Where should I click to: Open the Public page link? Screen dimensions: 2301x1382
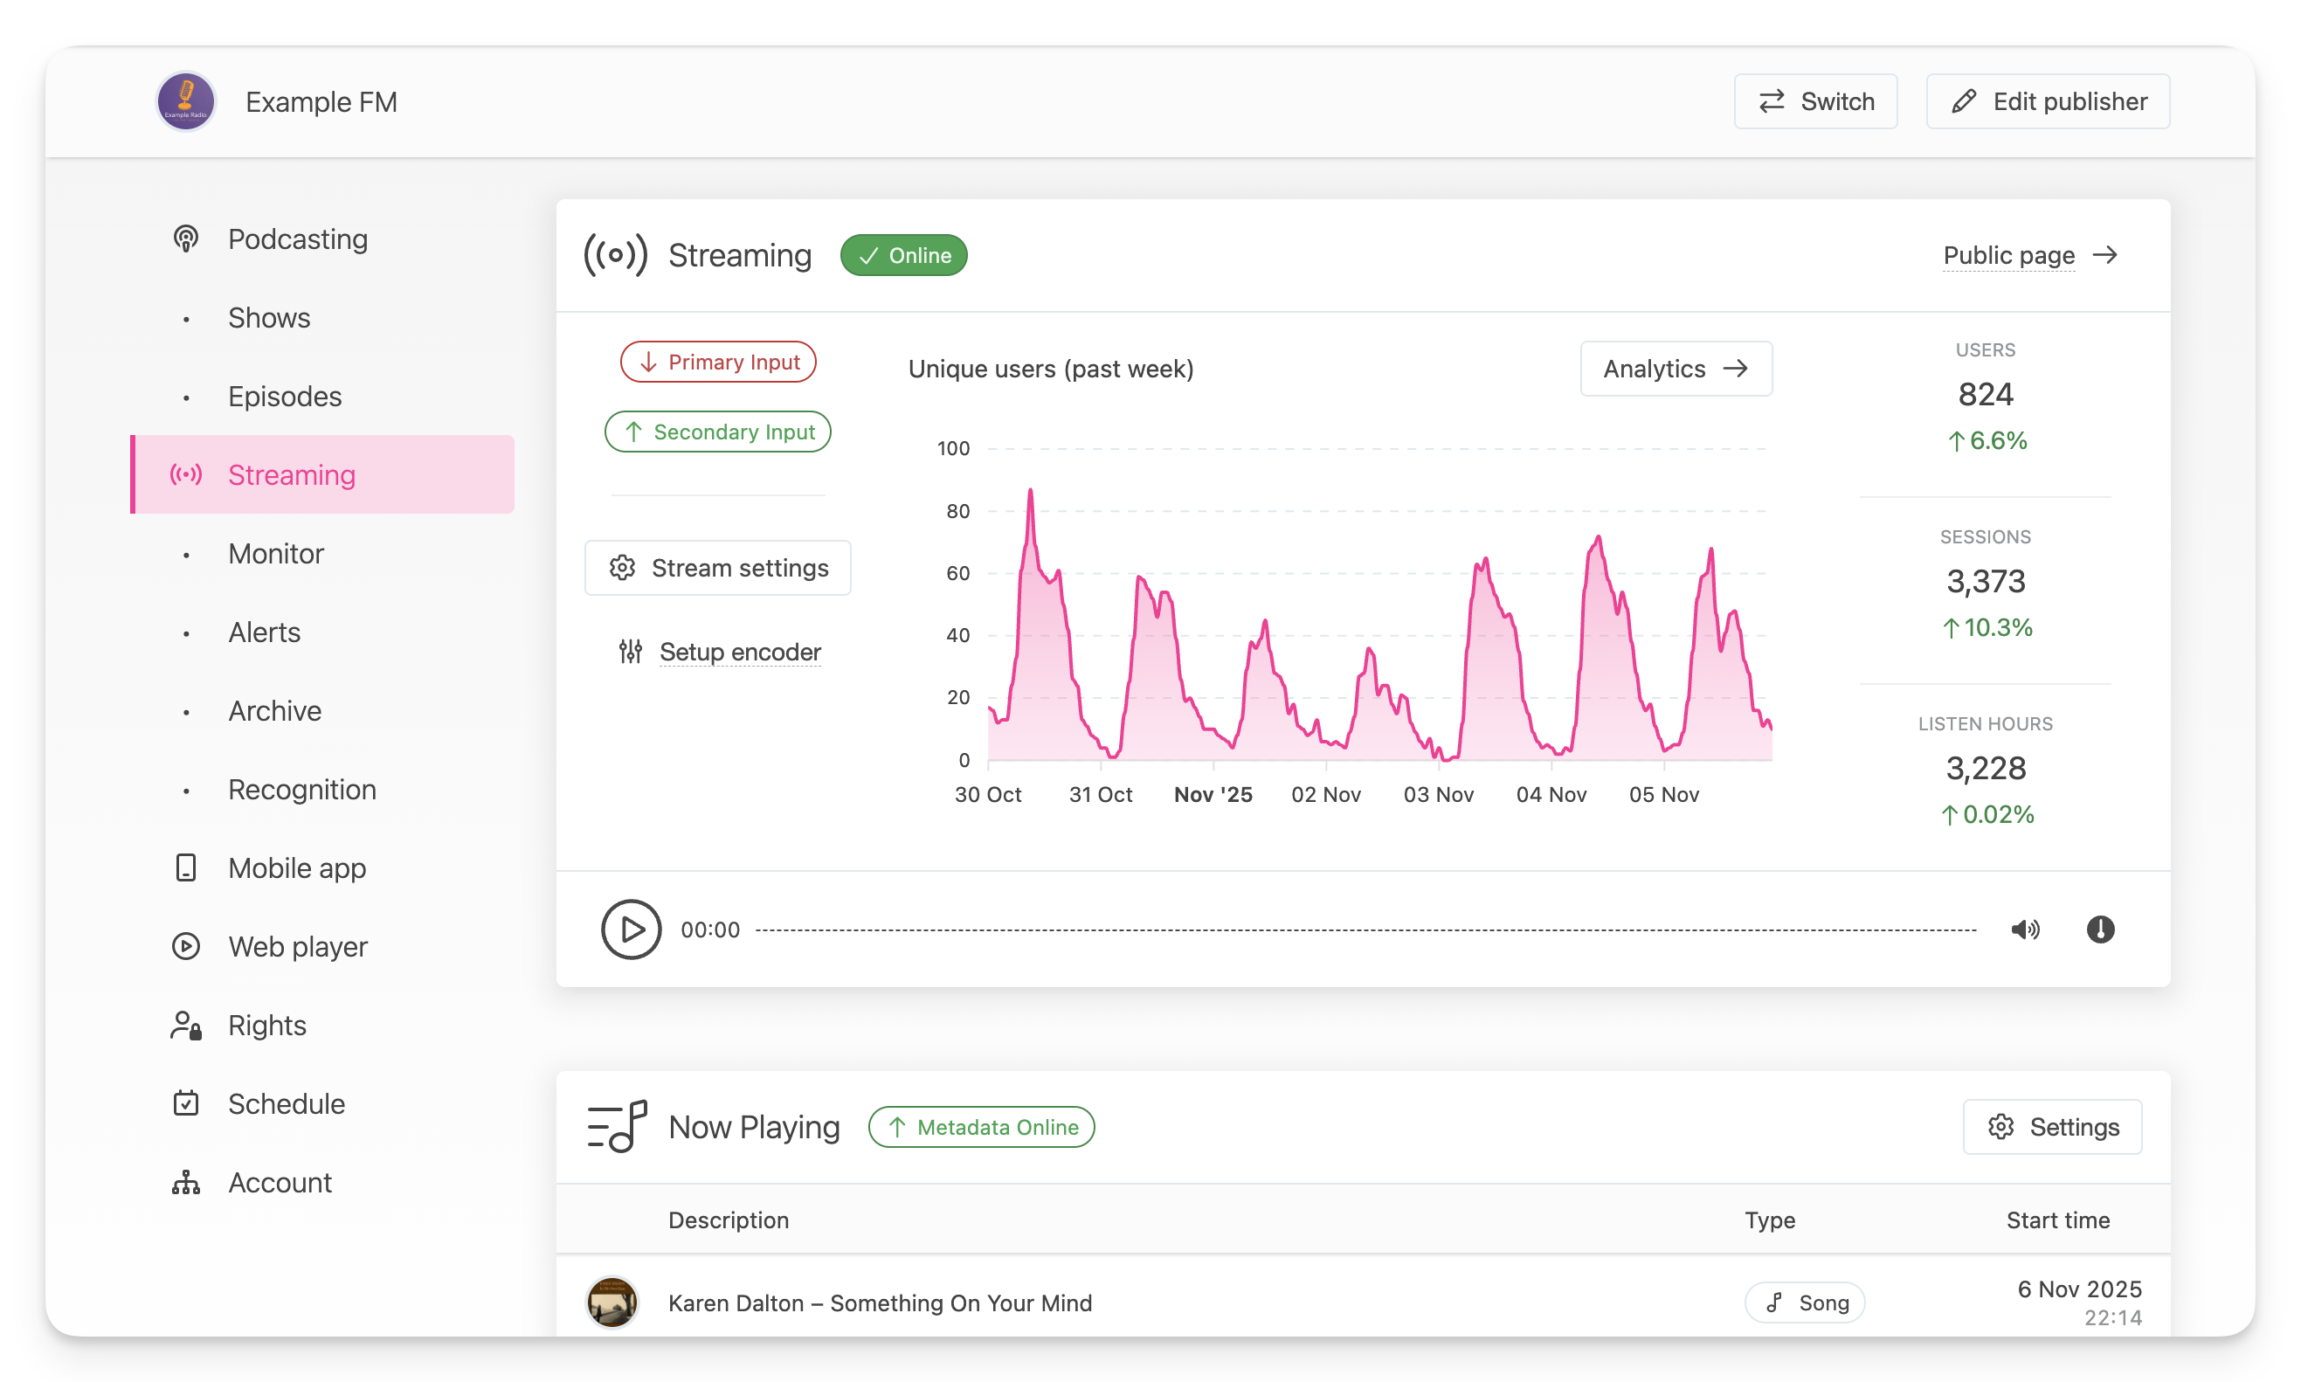click(x=2028, y=255)
